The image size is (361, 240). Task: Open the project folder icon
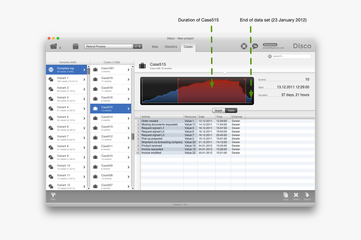click(54, 47)
